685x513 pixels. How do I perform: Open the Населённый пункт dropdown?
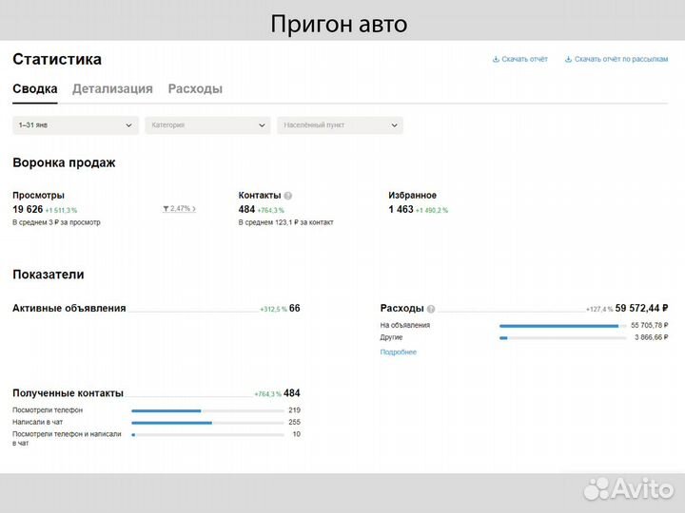coord(340,125)
